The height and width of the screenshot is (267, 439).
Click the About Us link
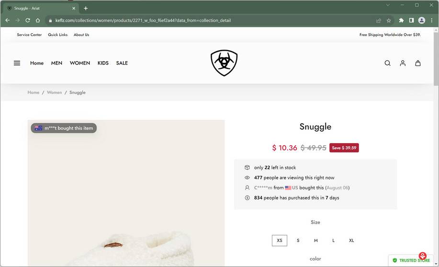click(81, 35)
